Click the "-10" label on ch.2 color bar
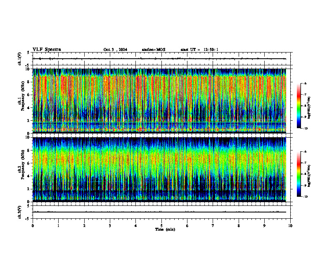Viewport: 327px width, 253px height. 305,197
